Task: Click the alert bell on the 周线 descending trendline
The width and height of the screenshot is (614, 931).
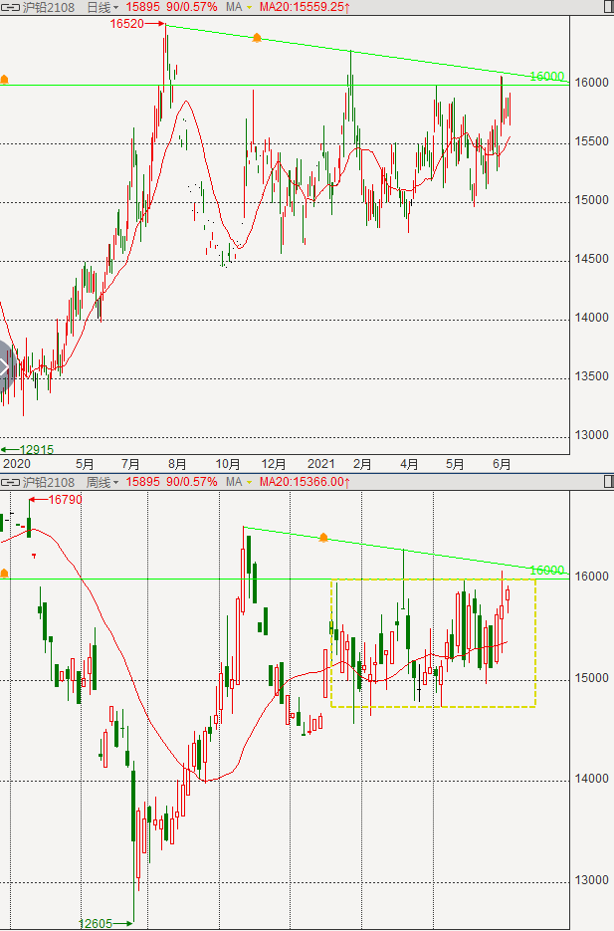Action: [x=323, y=538]
